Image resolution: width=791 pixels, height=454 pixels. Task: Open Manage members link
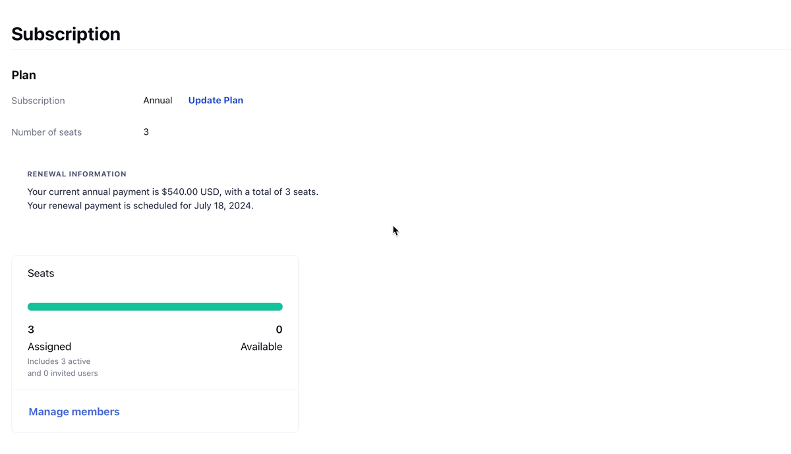(74, 412)
